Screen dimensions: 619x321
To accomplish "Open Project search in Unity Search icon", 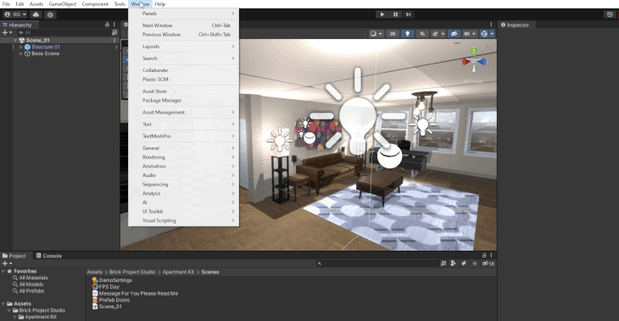I will tap(443, 263).
